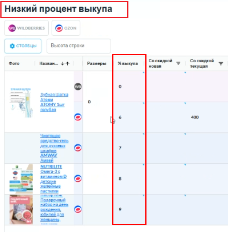Click the Ozon icon beside AMWAY cleaning gel
This screenshot has height=232, width=228.
pos(78,148)
